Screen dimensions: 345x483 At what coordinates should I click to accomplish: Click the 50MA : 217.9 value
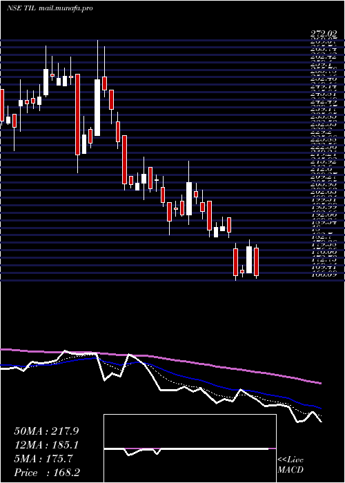46,431
